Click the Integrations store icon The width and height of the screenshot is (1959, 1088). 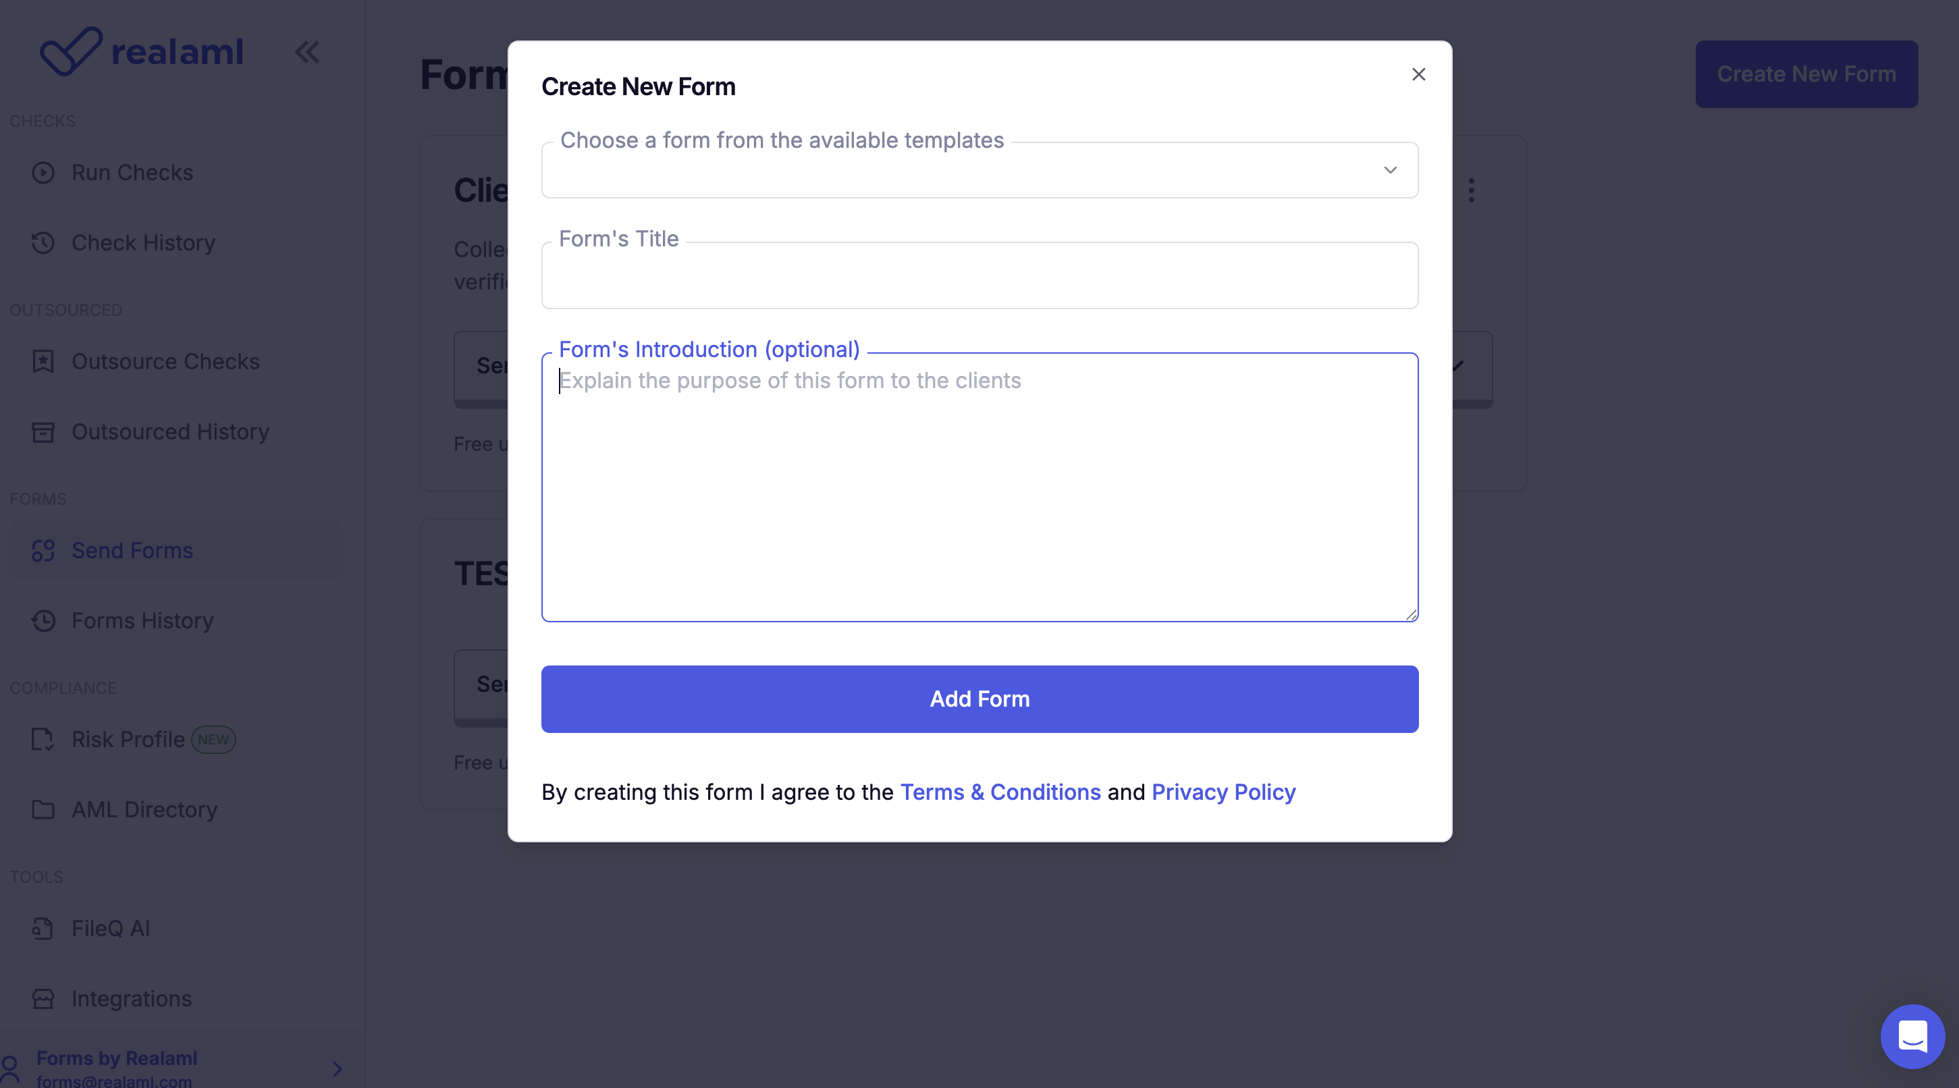tap(43, 998)
